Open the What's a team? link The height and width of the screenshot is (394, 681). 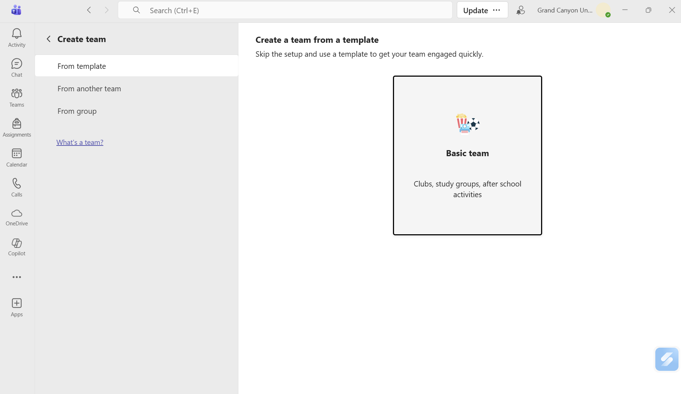(80, 142)
